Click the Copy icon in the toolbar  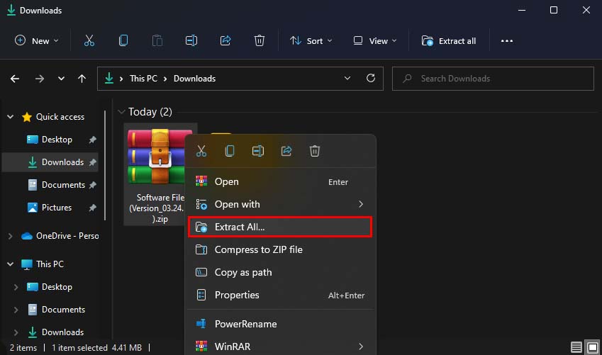[x=123, y=41]
